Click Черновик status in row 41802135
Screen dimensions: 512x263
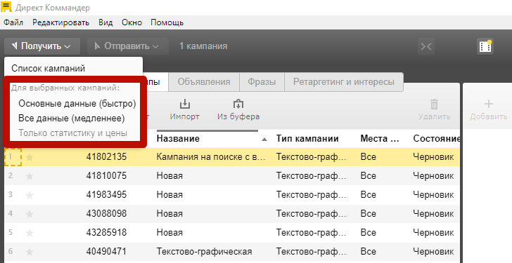(433, 157)
